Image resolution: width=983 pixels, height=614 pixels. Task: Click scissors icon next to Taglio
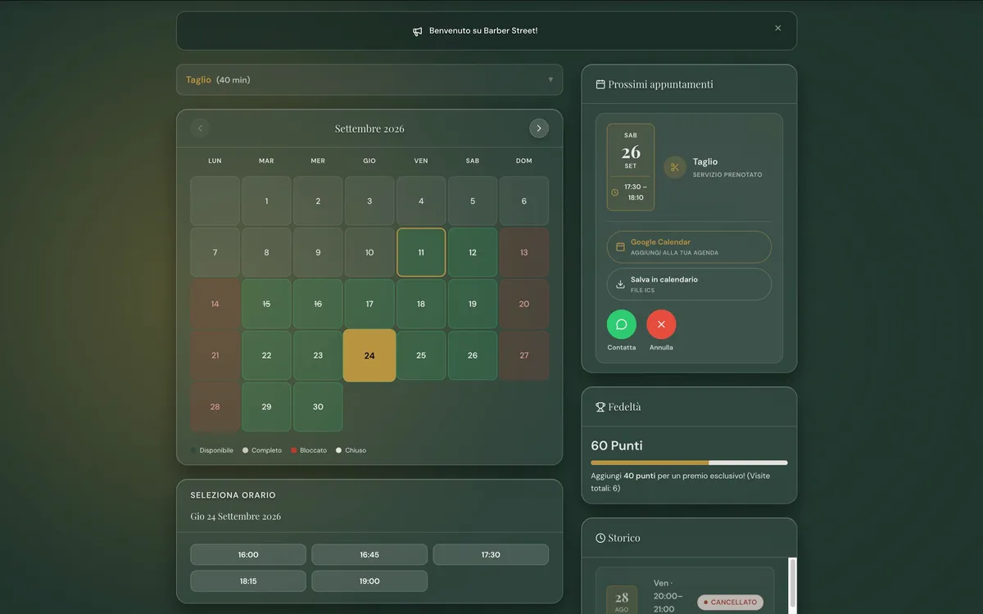675,167
